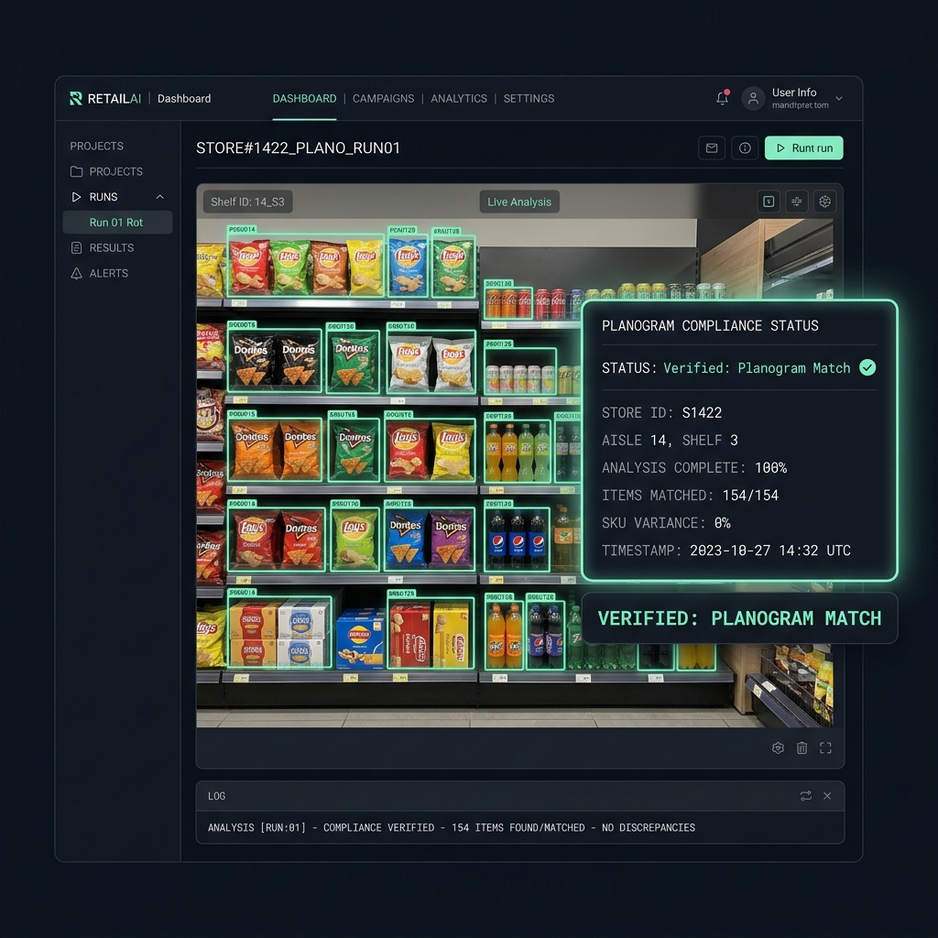This screenshot has width=938, height=938.
Task: Click the STORE#1422_PLANO_RUN01 title
Action: coord(298,147)
